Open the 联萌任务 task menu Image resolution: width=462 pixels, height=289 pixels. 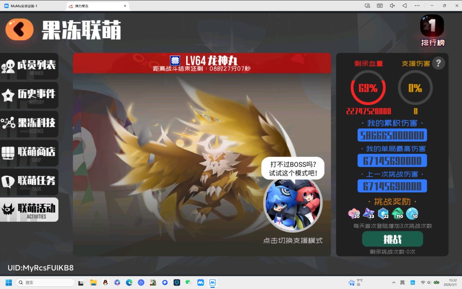(x=29, y=182)
